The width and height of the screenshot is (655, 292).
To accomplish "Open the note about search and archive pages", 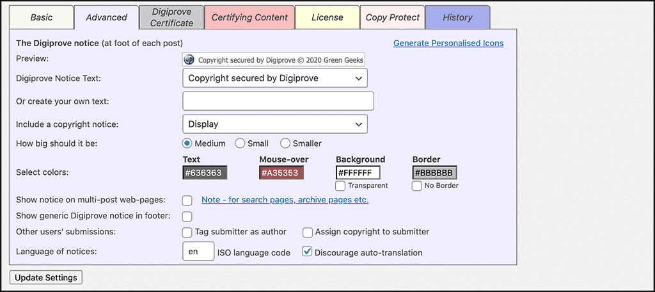I will click(285, 200).
